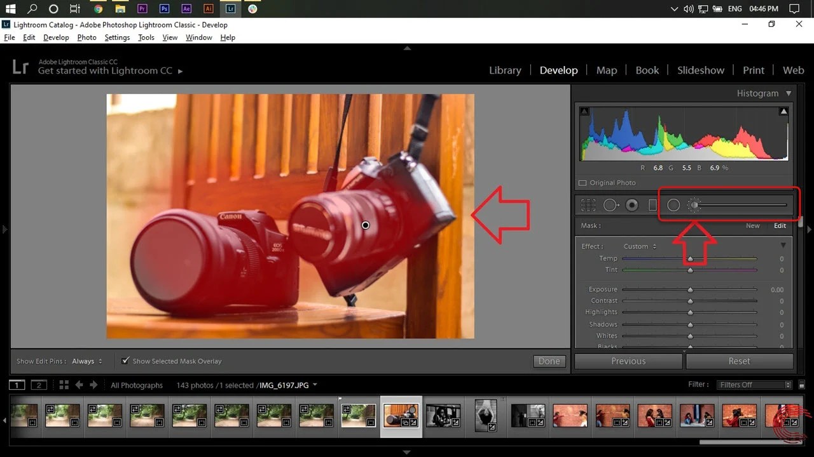814x457 pixels.
Task: Toggle the shadow clipping indicator on histogram
Action: click(584, 112)
